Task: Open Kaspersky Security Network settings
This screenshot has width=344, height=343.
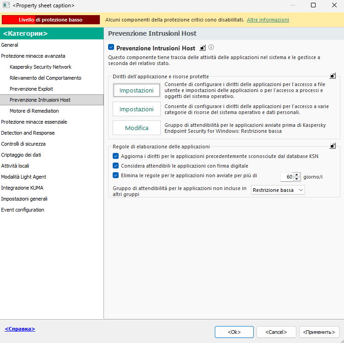Action: 52,67
